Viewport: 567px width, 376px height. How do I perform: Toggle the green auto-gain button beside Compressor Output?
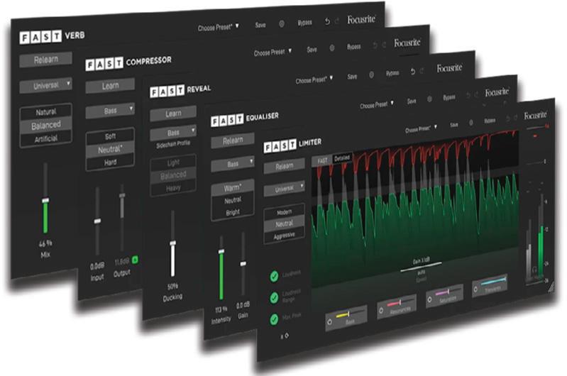pos(135,260)
